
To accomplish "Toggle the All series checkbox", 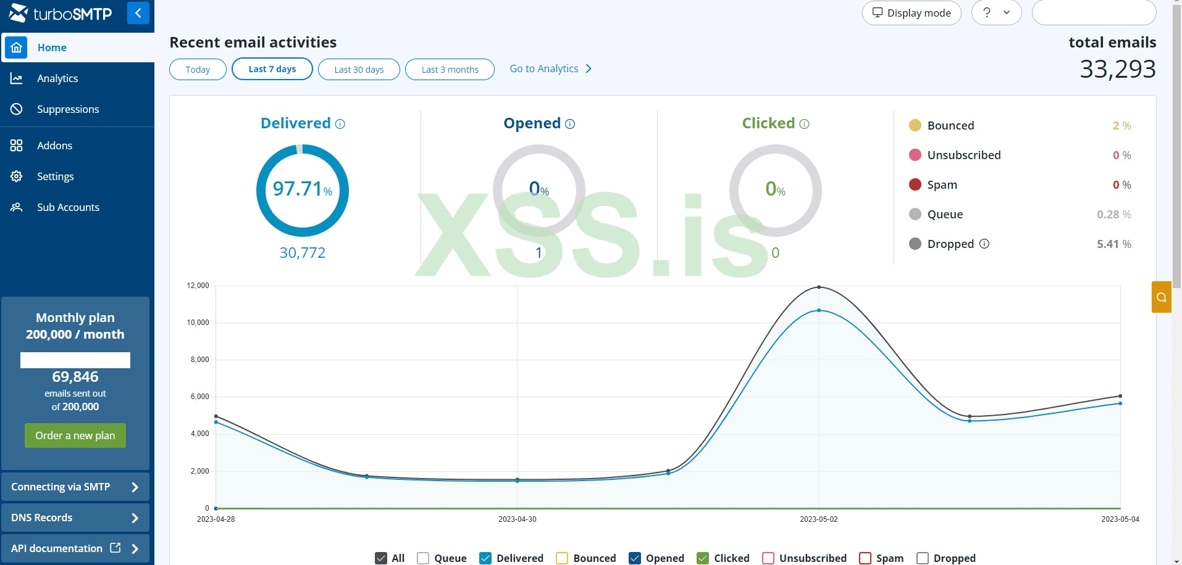I will click(x=381, y=558).
